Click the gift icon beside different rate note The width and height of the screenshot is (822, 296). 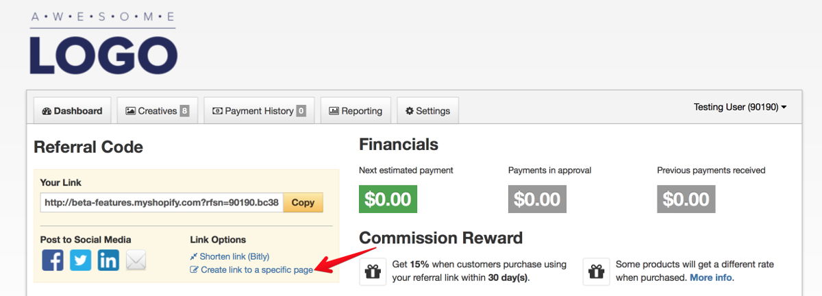(x=595, y=272)
